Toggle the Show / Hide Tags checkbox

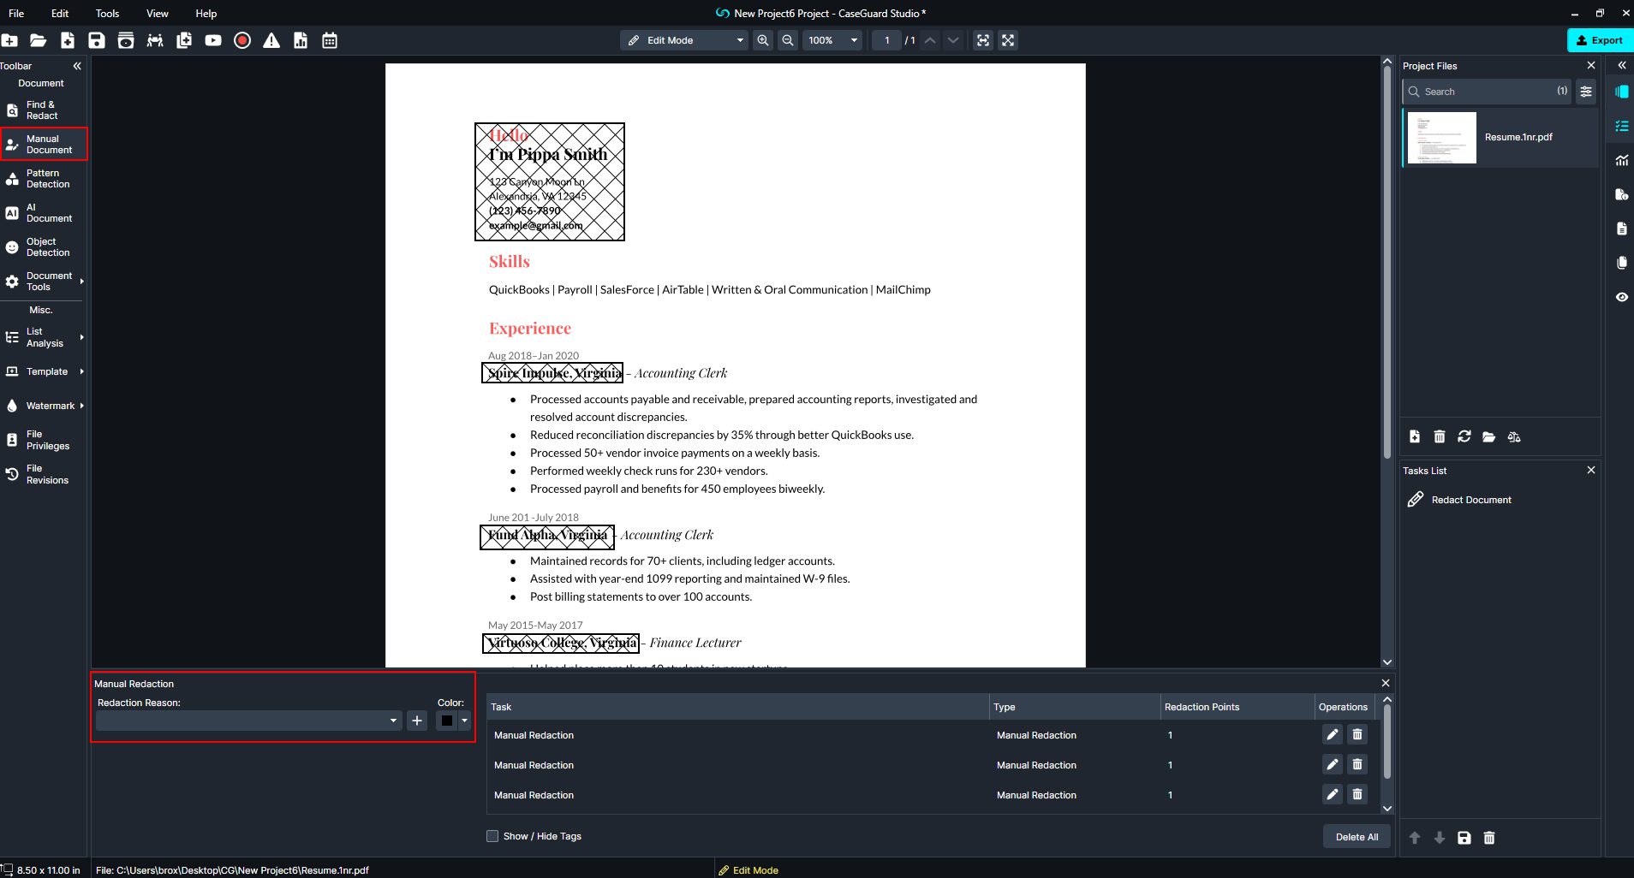(493, 836)
